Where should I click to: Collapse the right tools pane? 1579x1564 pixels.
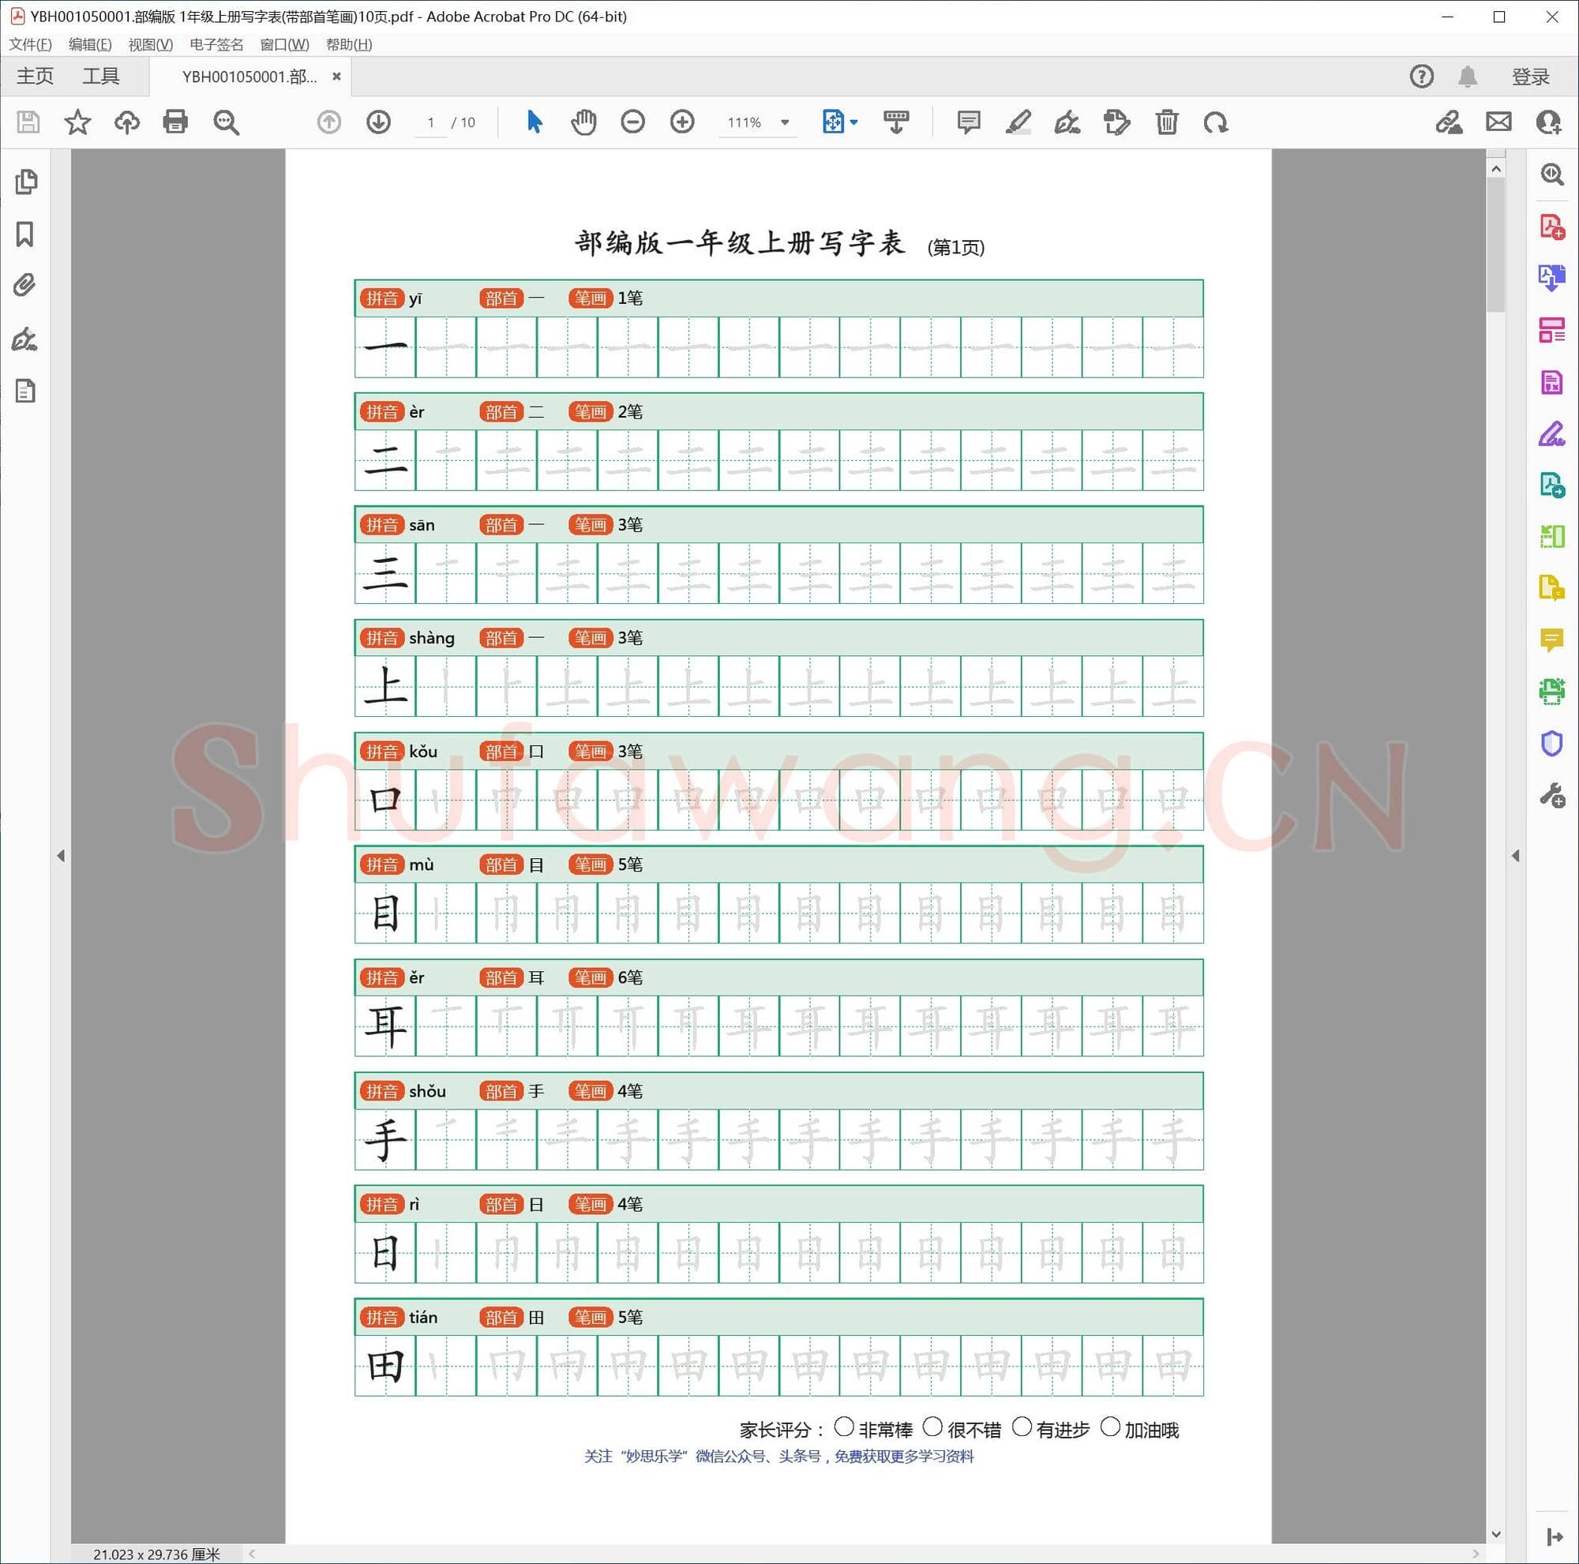point(1516,856)
